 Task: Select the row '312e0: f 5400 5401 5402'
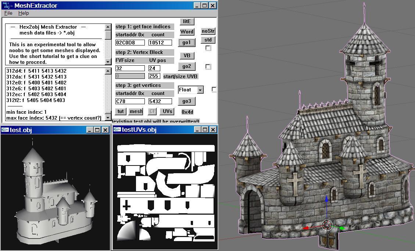pos(36,83)
